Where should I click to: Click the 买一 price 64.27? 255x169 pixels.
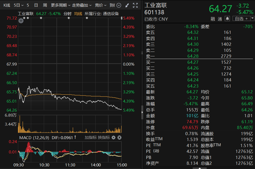[x=193, y=62]
